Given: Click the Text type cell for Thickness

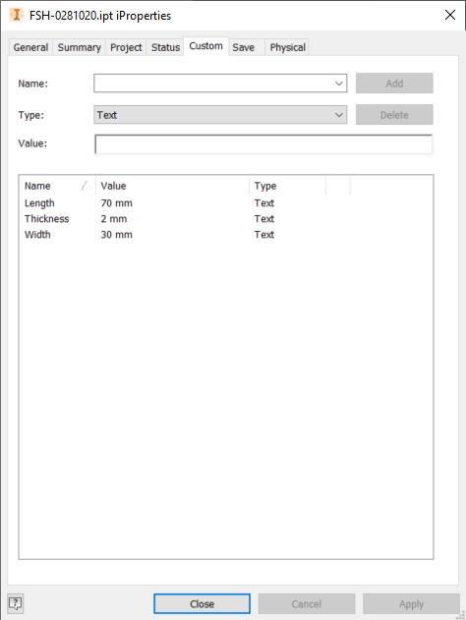Looking at the screenshot, I should click(x=264, y=219).
